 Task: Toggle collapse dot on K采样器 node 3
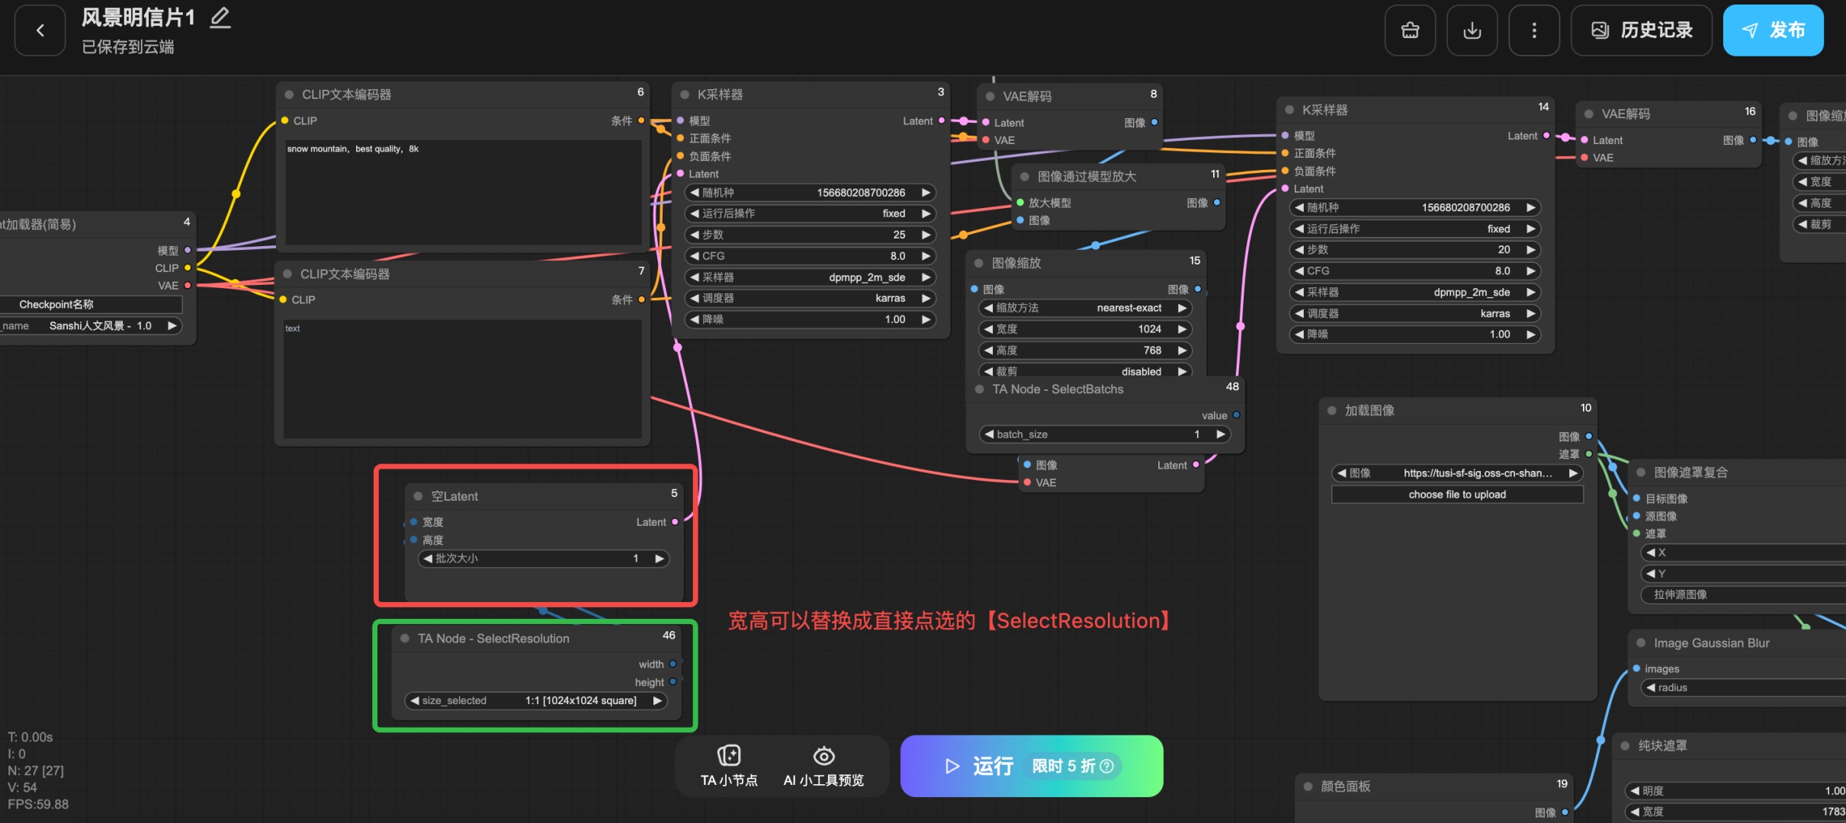pyautogui.click(x=684, y=94)
